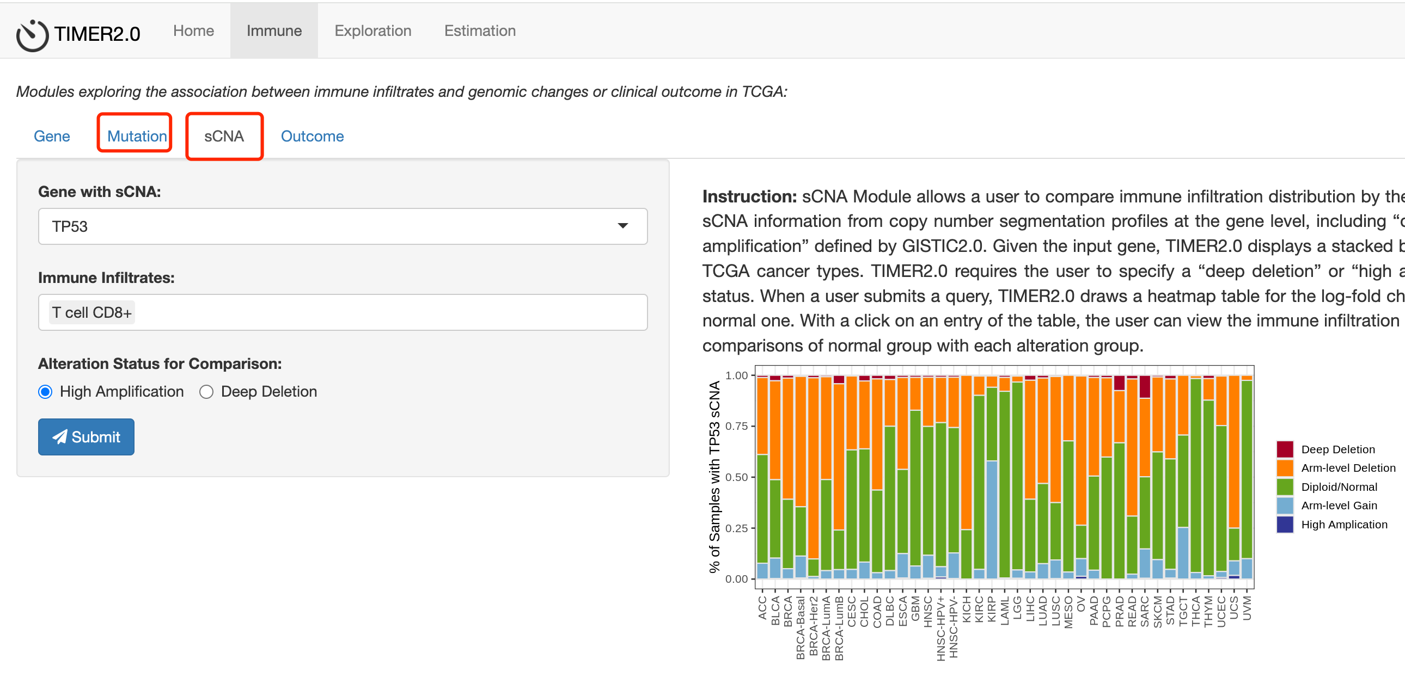
Task: Open the Exploration navigation item
Action: point(372,30)
